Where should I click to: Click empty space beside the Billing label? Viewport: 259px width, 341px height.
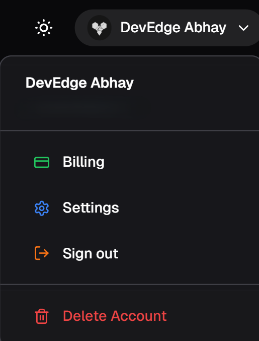point(180,162)
